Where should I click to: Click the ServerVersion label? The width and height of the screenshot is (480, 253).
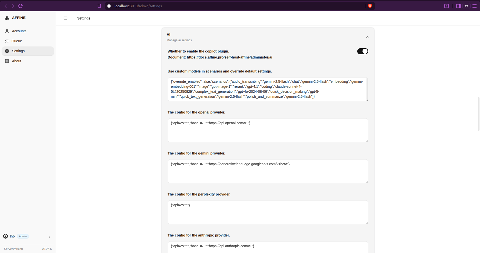pyautogui.click(x=13, y=249)
